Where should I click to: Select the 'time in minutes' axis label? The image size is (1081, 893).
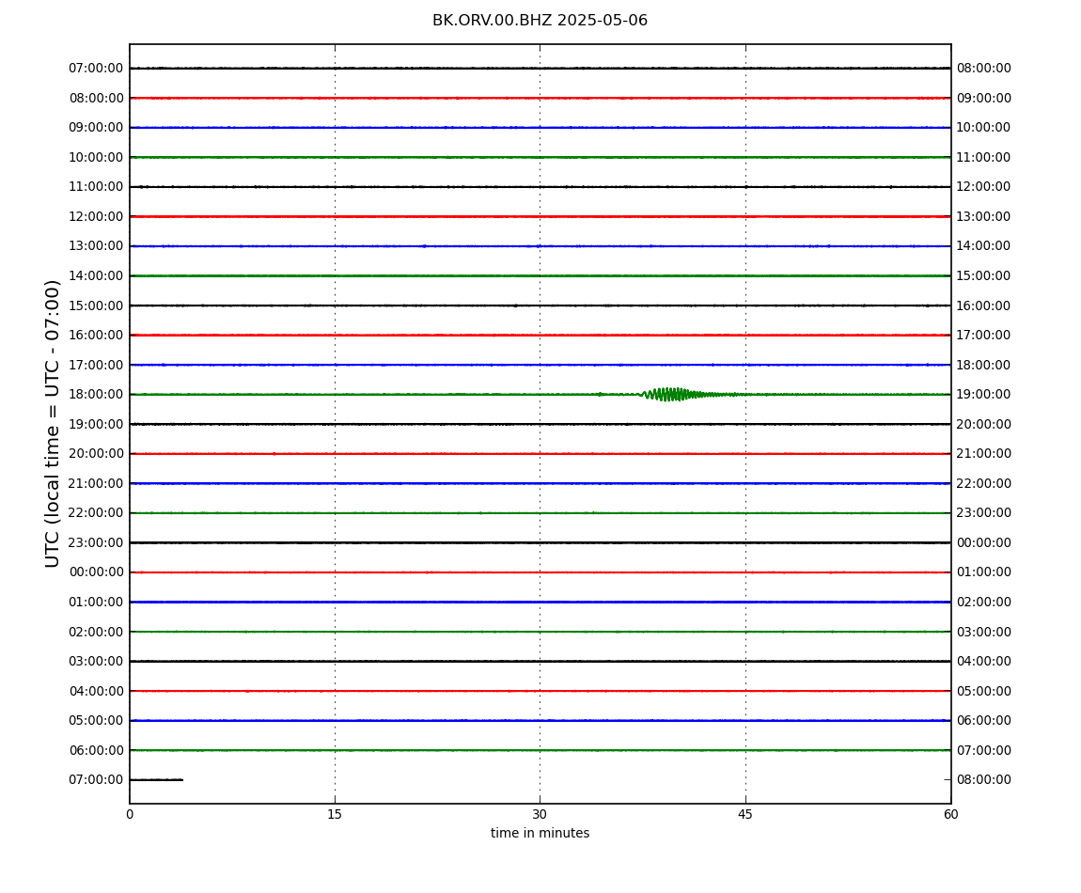pos(540,833)
